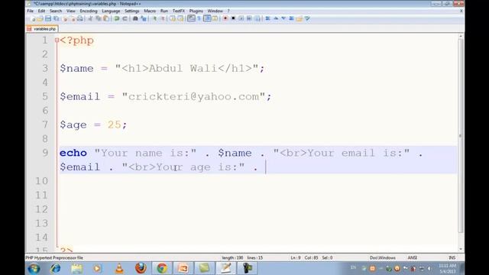Open the TextFX menu
The image size is (489, 275).
(179, 11)
